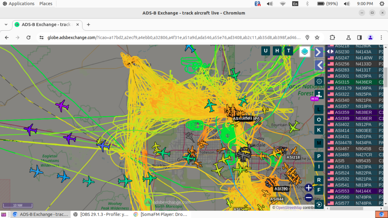Expand sidebar with left chevron button
The height and width of the screenshot is (218, 388).
tap(319, 65)
